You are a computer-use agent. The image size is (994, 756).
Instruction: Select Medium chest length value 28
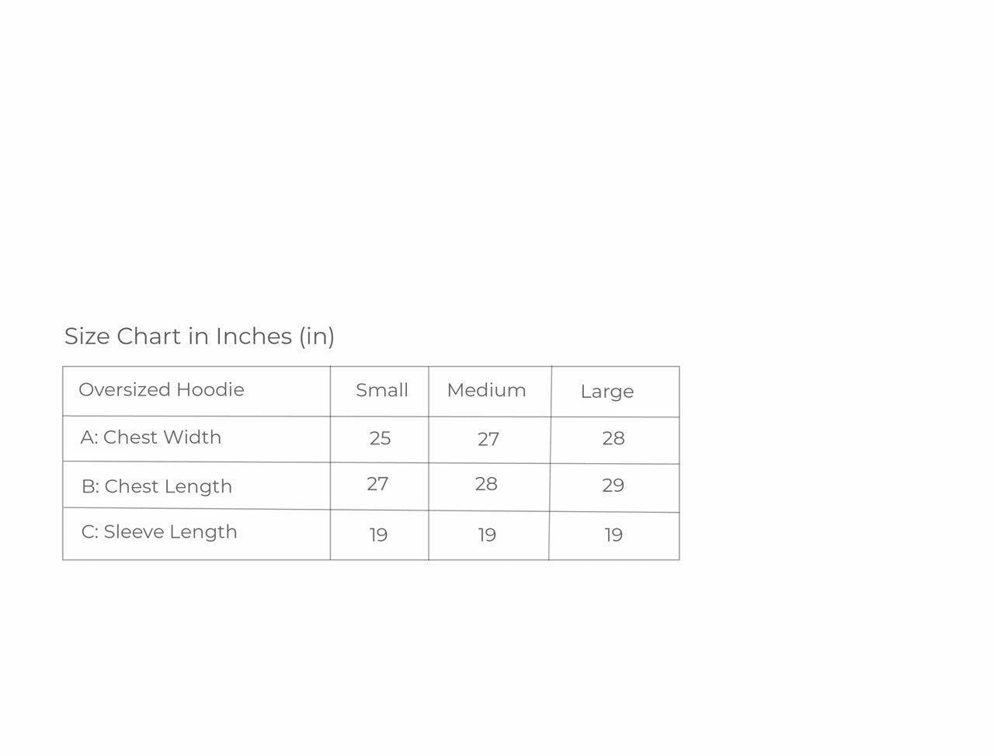coord(486,484)
